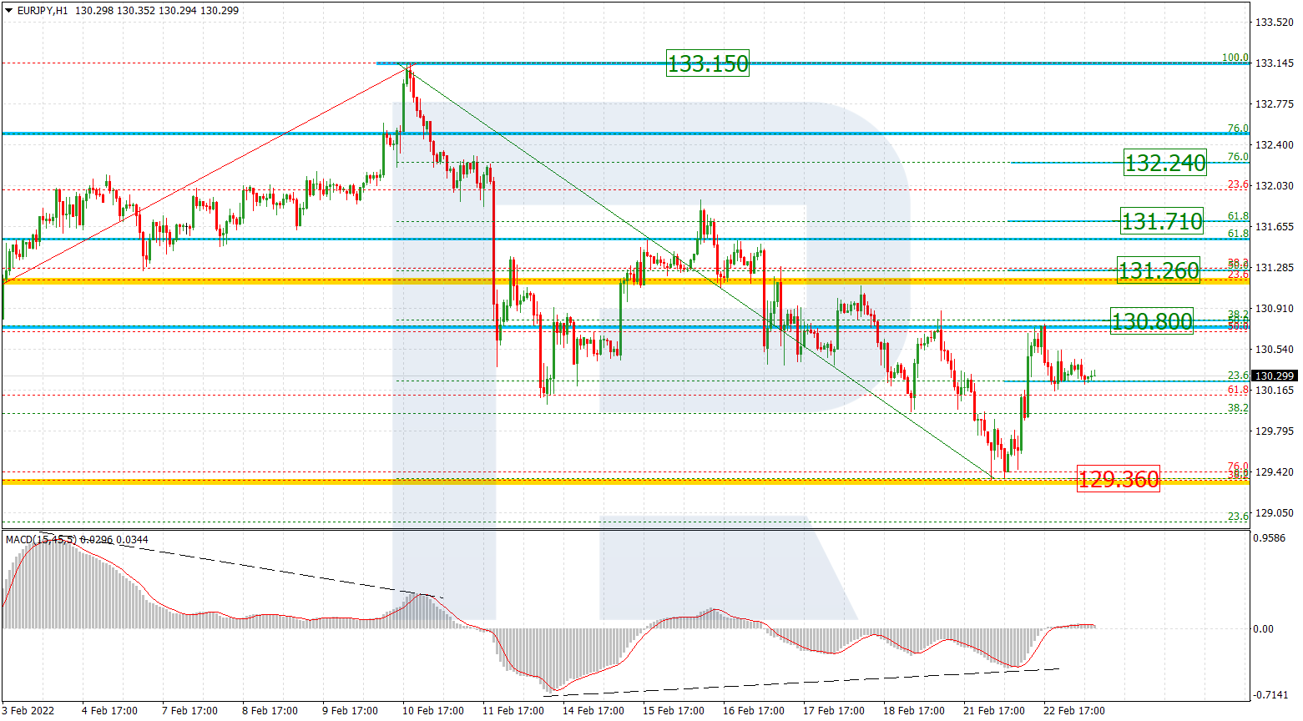Image resolution: width=1303 pixels, height=721 pixels.
Task: Click 132.775 on the price axis
Action: tap(1275, 104)
